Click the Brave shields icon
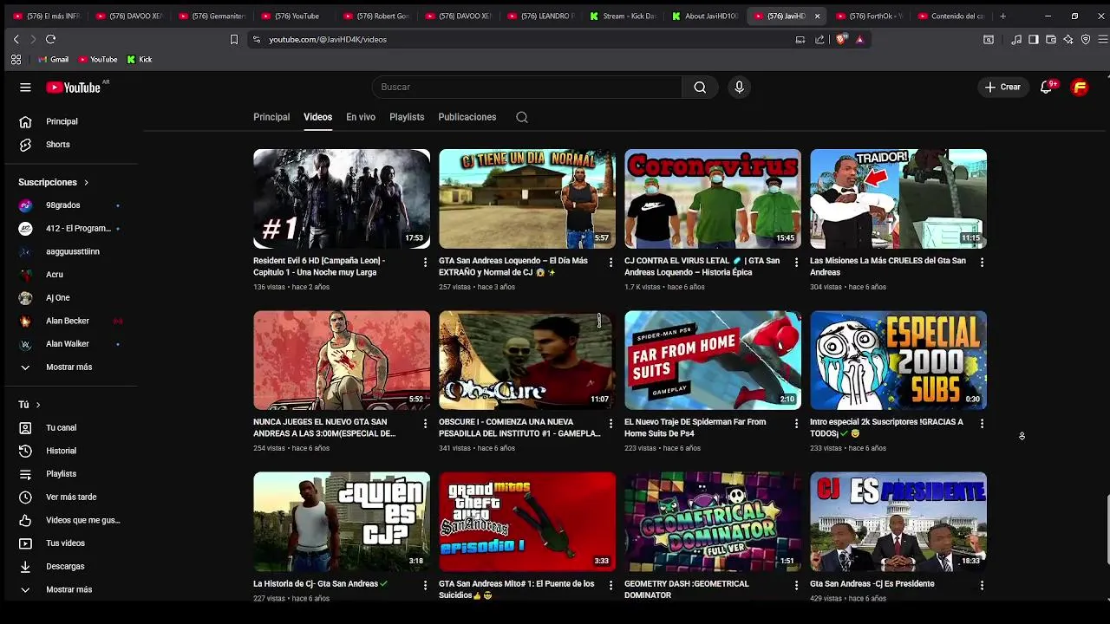Image resolution: width=1110 pixels, height=624 pixels. (x=840, y=39)
